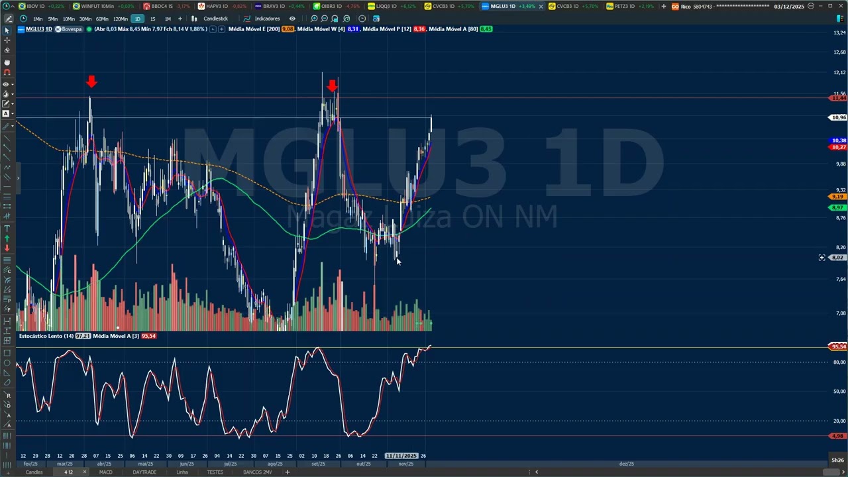Click the chart link/sync icon in toolbar
The image size is (848, 477).
point(376,19)
